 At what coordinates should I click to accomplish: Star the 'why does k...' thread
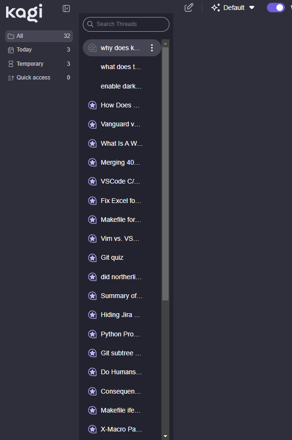(93, 48)
